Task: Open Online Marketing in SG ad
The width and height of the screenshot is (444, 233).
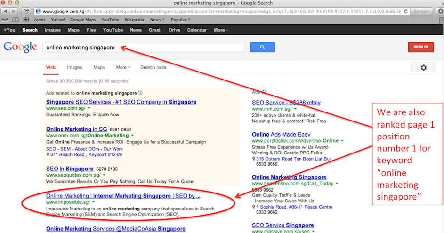Action: pyautogui.click(x=76, y=129)
